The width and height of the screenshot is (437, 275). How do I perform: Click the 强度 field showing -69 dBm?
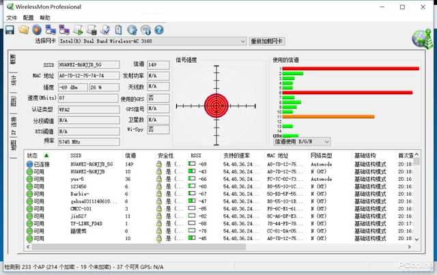(x=73, y=87)
